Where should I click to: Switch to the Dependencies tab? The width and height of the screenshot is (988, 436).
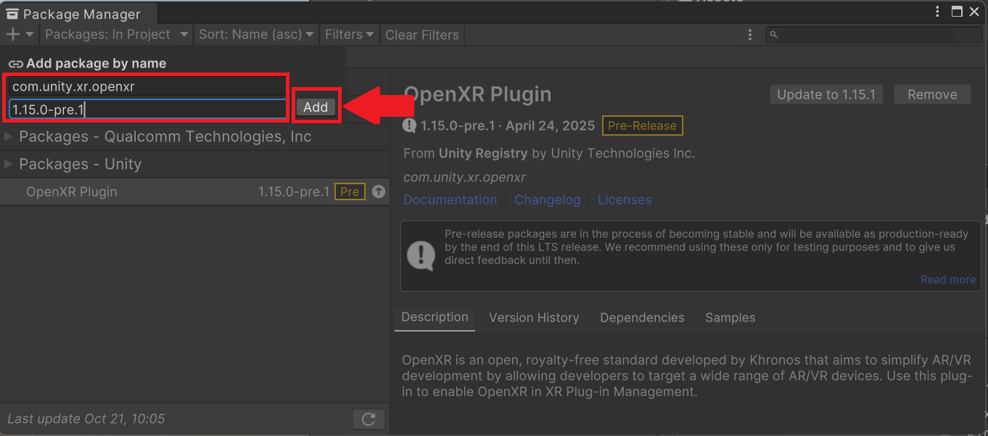642,318
